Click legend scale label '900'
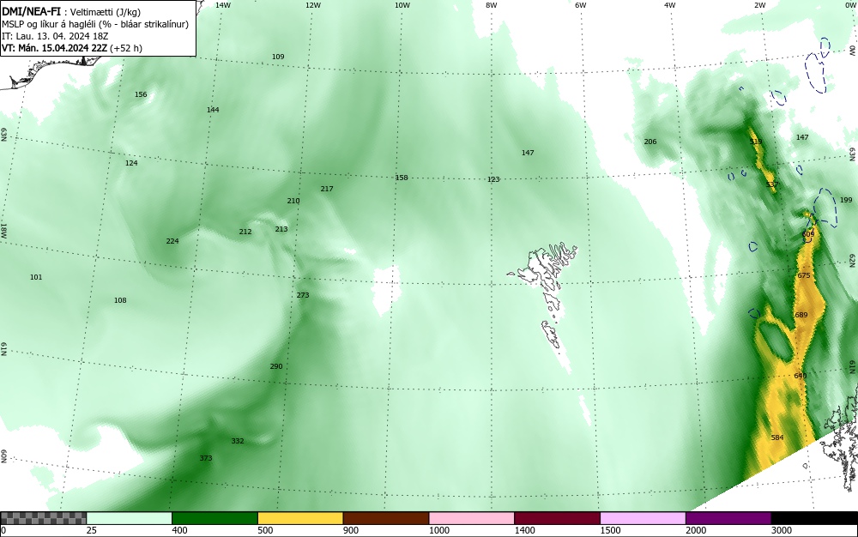The width and height of the screenshot is (858, 537). [351, 530]
